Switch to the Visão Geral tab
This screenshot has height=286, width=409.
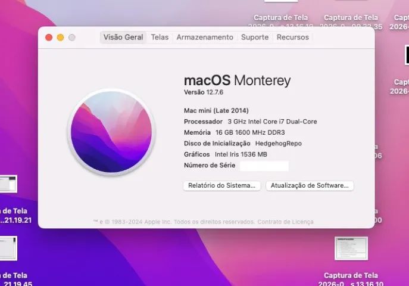[x=123, y=38]
